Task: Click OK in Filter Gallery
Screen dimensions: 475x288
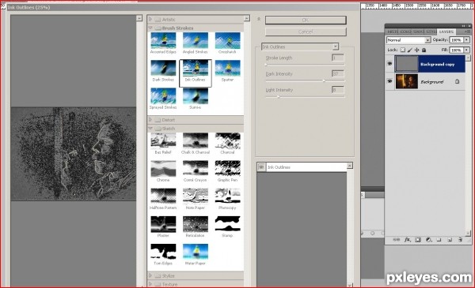Action: [x=306, y=21]
